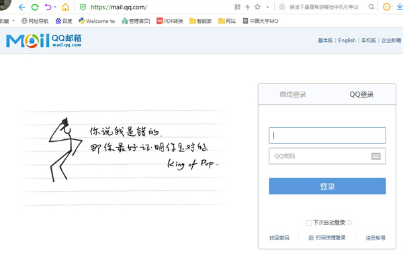
Task: Open the 找回密码 link
Action: click(x=279, y=238)
